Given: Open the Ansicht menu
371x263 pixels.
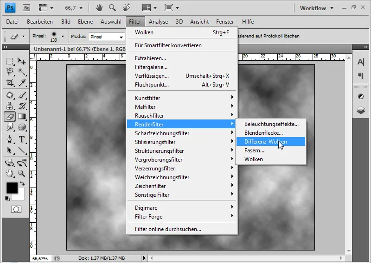Looking at the screenshot, I should click(199, 22).
